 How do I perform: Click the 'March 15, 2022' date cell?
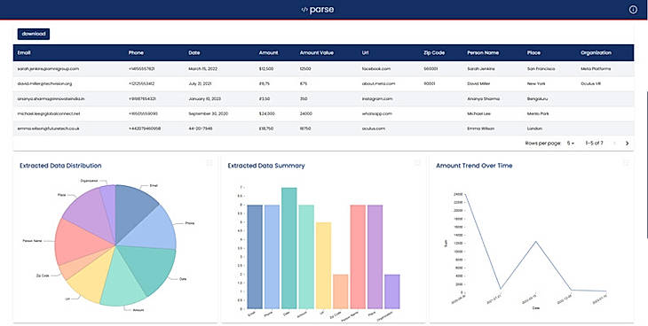click(x=203, y=69)
